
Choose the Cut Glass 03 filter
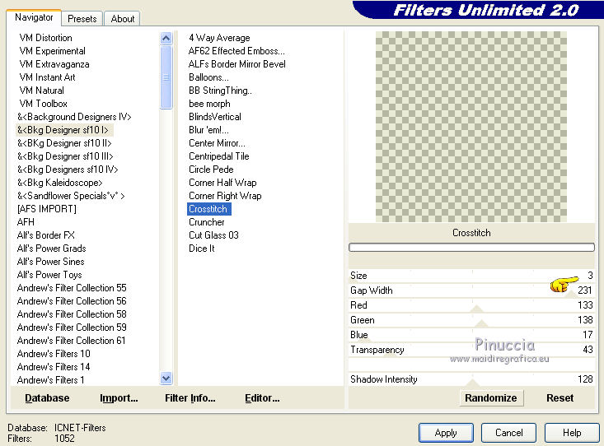pos(213,235)
